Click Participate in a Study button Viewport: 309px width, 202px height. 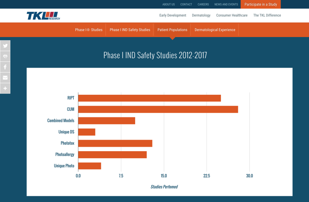[x=260, y=4]
